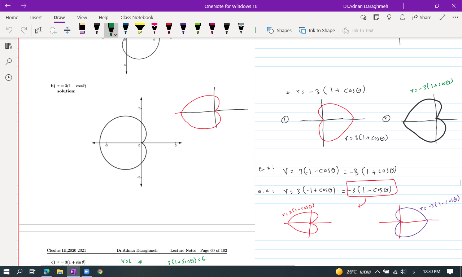Open the more options ellipsis menu
462x277 pixels.
pos(455,17)
